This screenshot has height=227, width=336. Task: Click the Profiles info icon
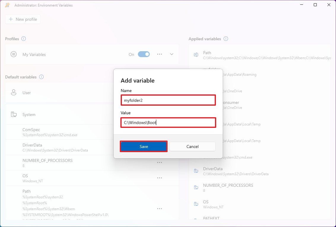coord(23,39)
